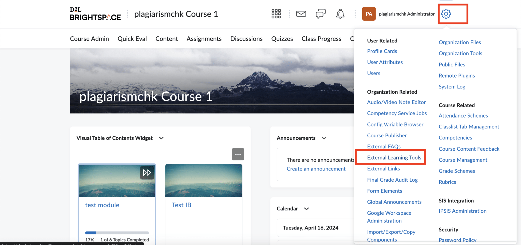Select Course Admin in the navbar

89,38
